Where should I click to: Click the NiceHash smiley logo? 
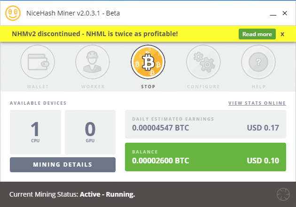[x=13, y=13]
